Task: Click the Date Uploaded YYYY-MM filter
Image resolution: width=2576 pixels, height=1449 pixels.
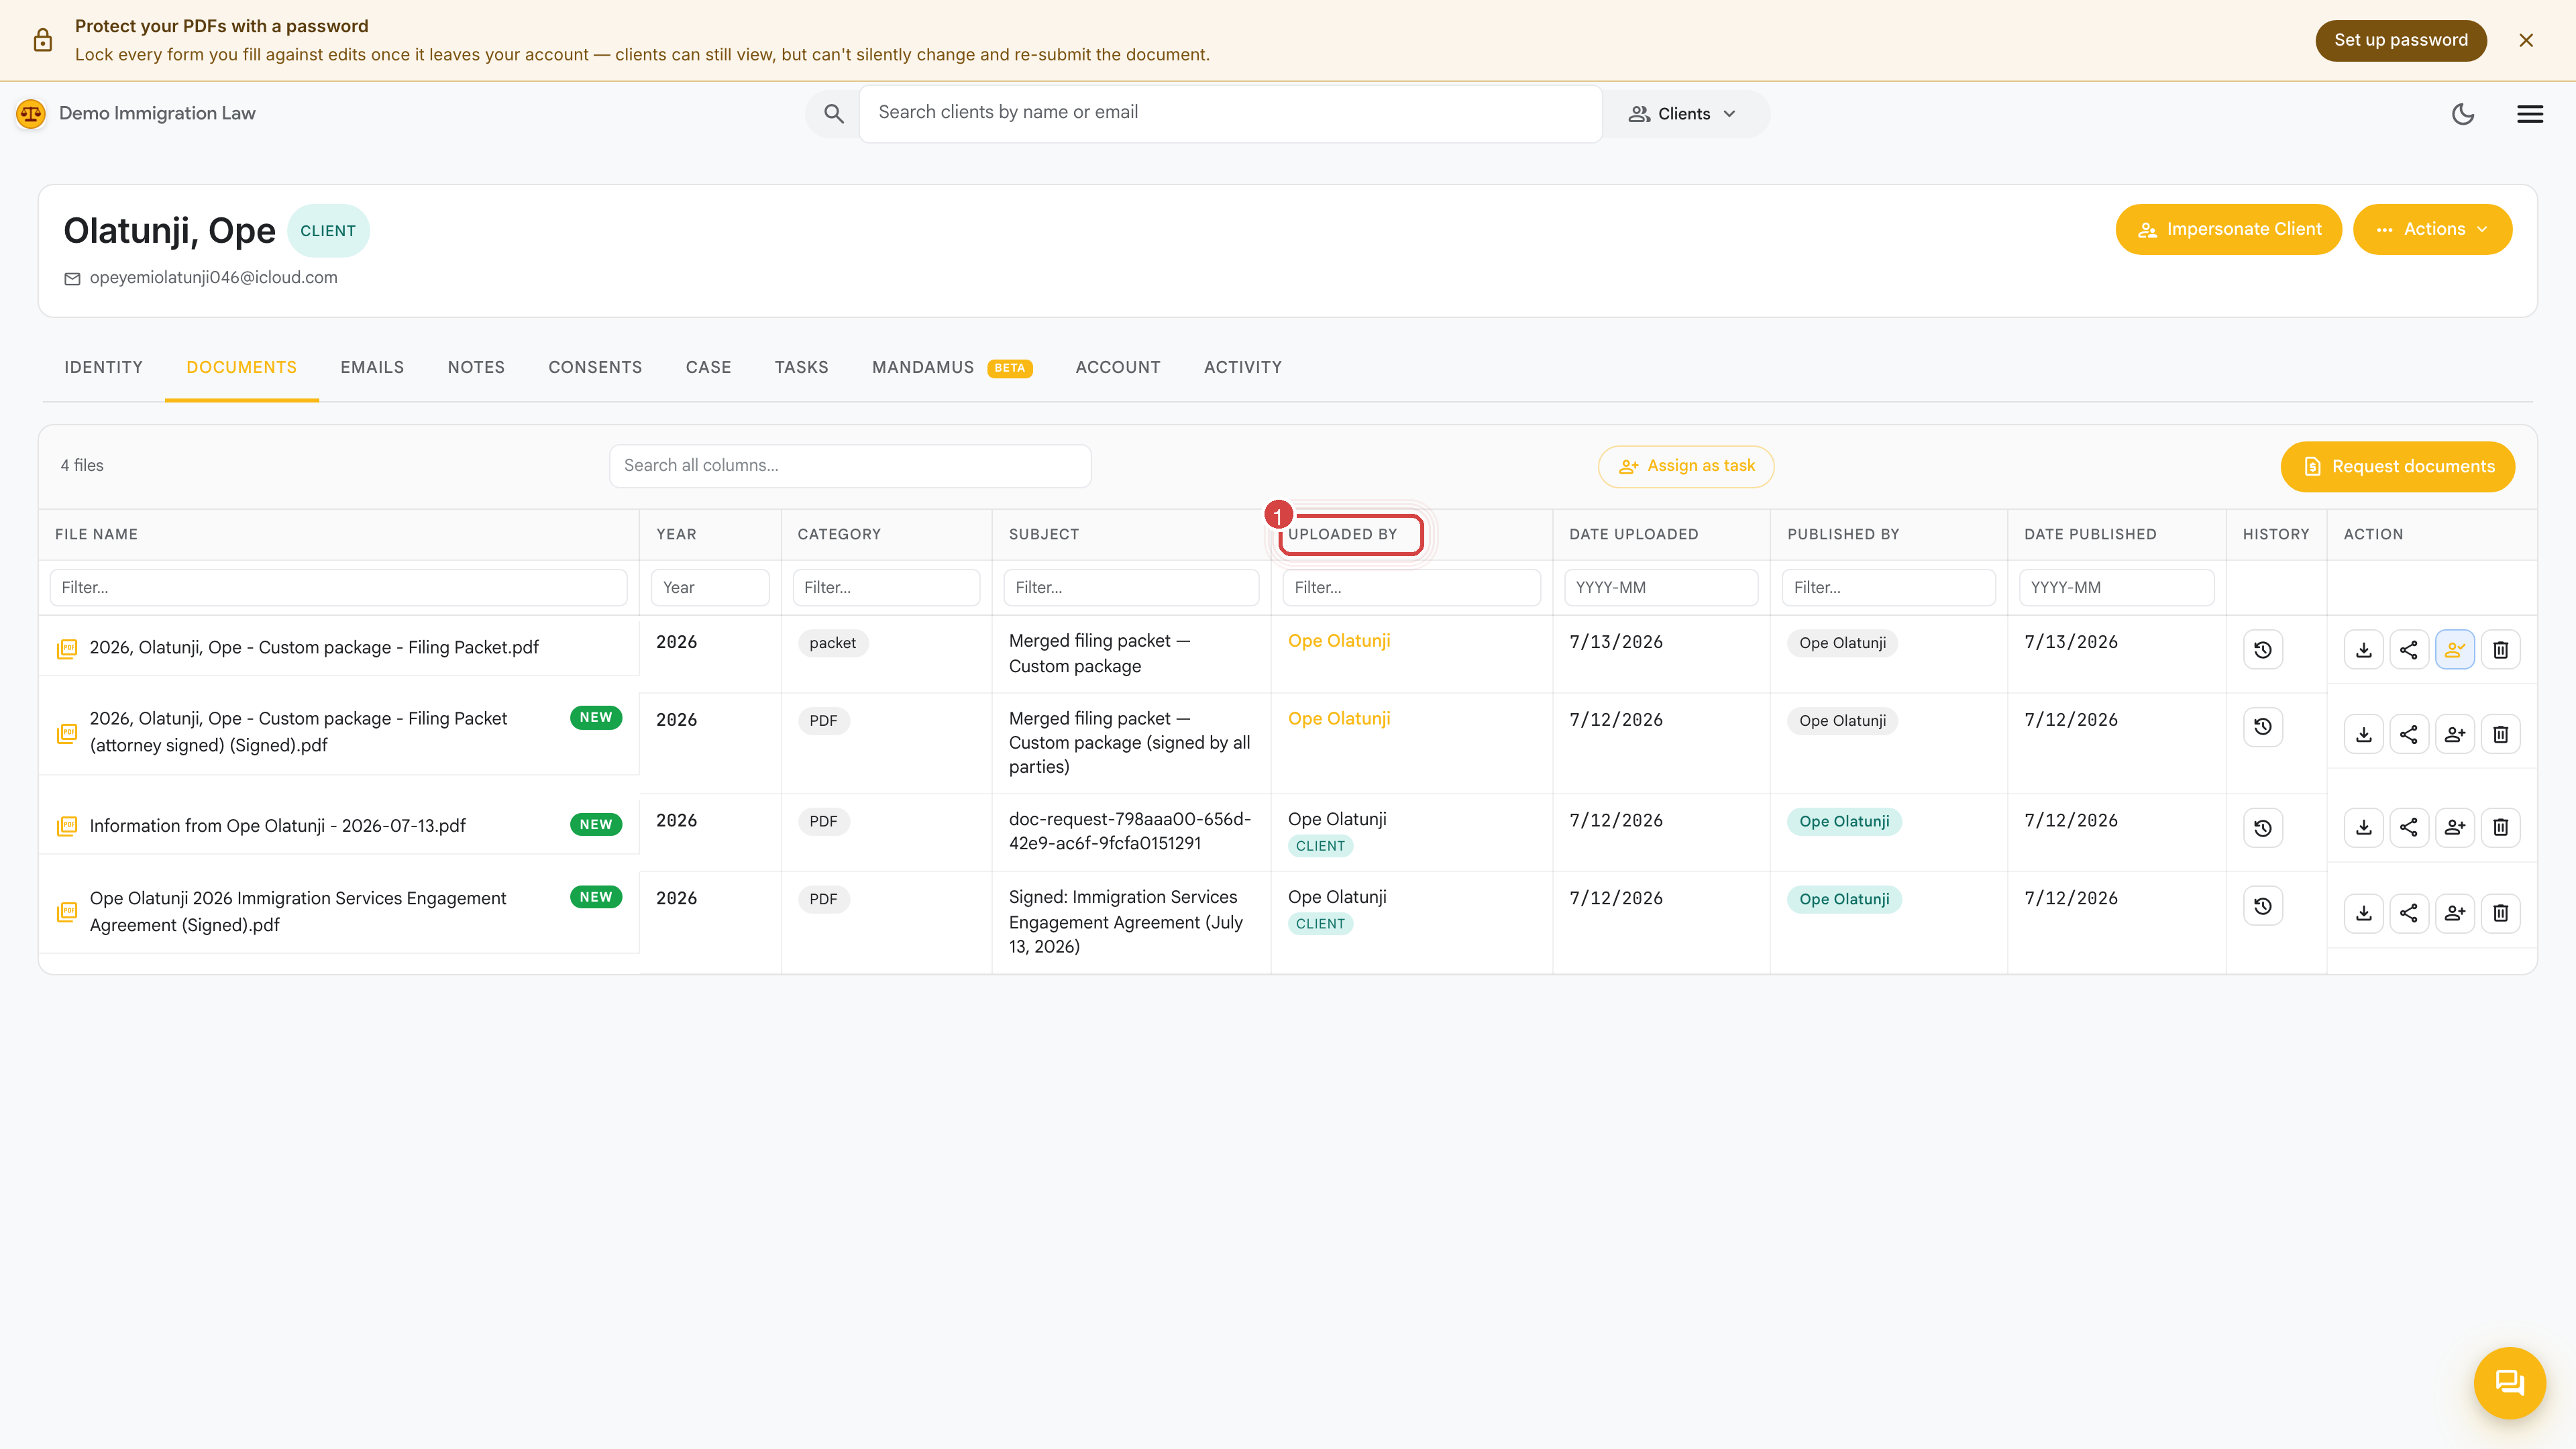Action: [1661, 587]
